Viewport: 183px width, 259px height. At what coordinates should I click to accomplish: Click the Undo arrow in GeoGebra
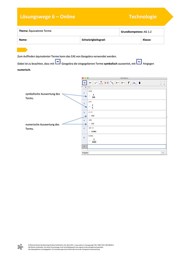click(161, 82)
